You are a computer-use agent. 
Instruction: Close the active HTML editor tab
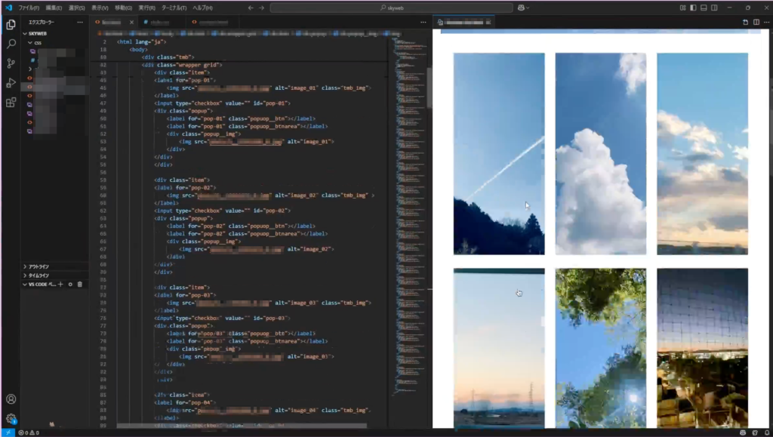coord(131,22)
